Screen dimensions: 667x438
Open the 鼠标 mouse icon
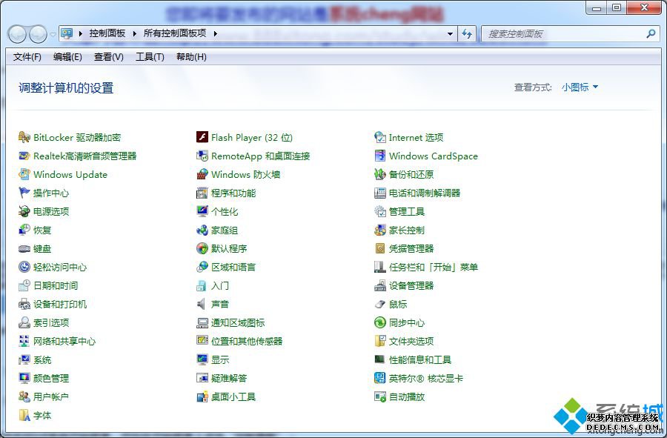(x=380, y=304)
